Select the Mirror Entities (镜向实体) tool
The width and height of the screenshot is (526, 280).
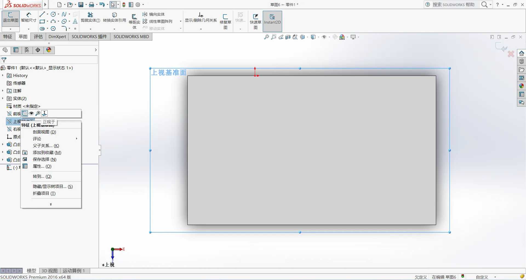click(154, 14)
